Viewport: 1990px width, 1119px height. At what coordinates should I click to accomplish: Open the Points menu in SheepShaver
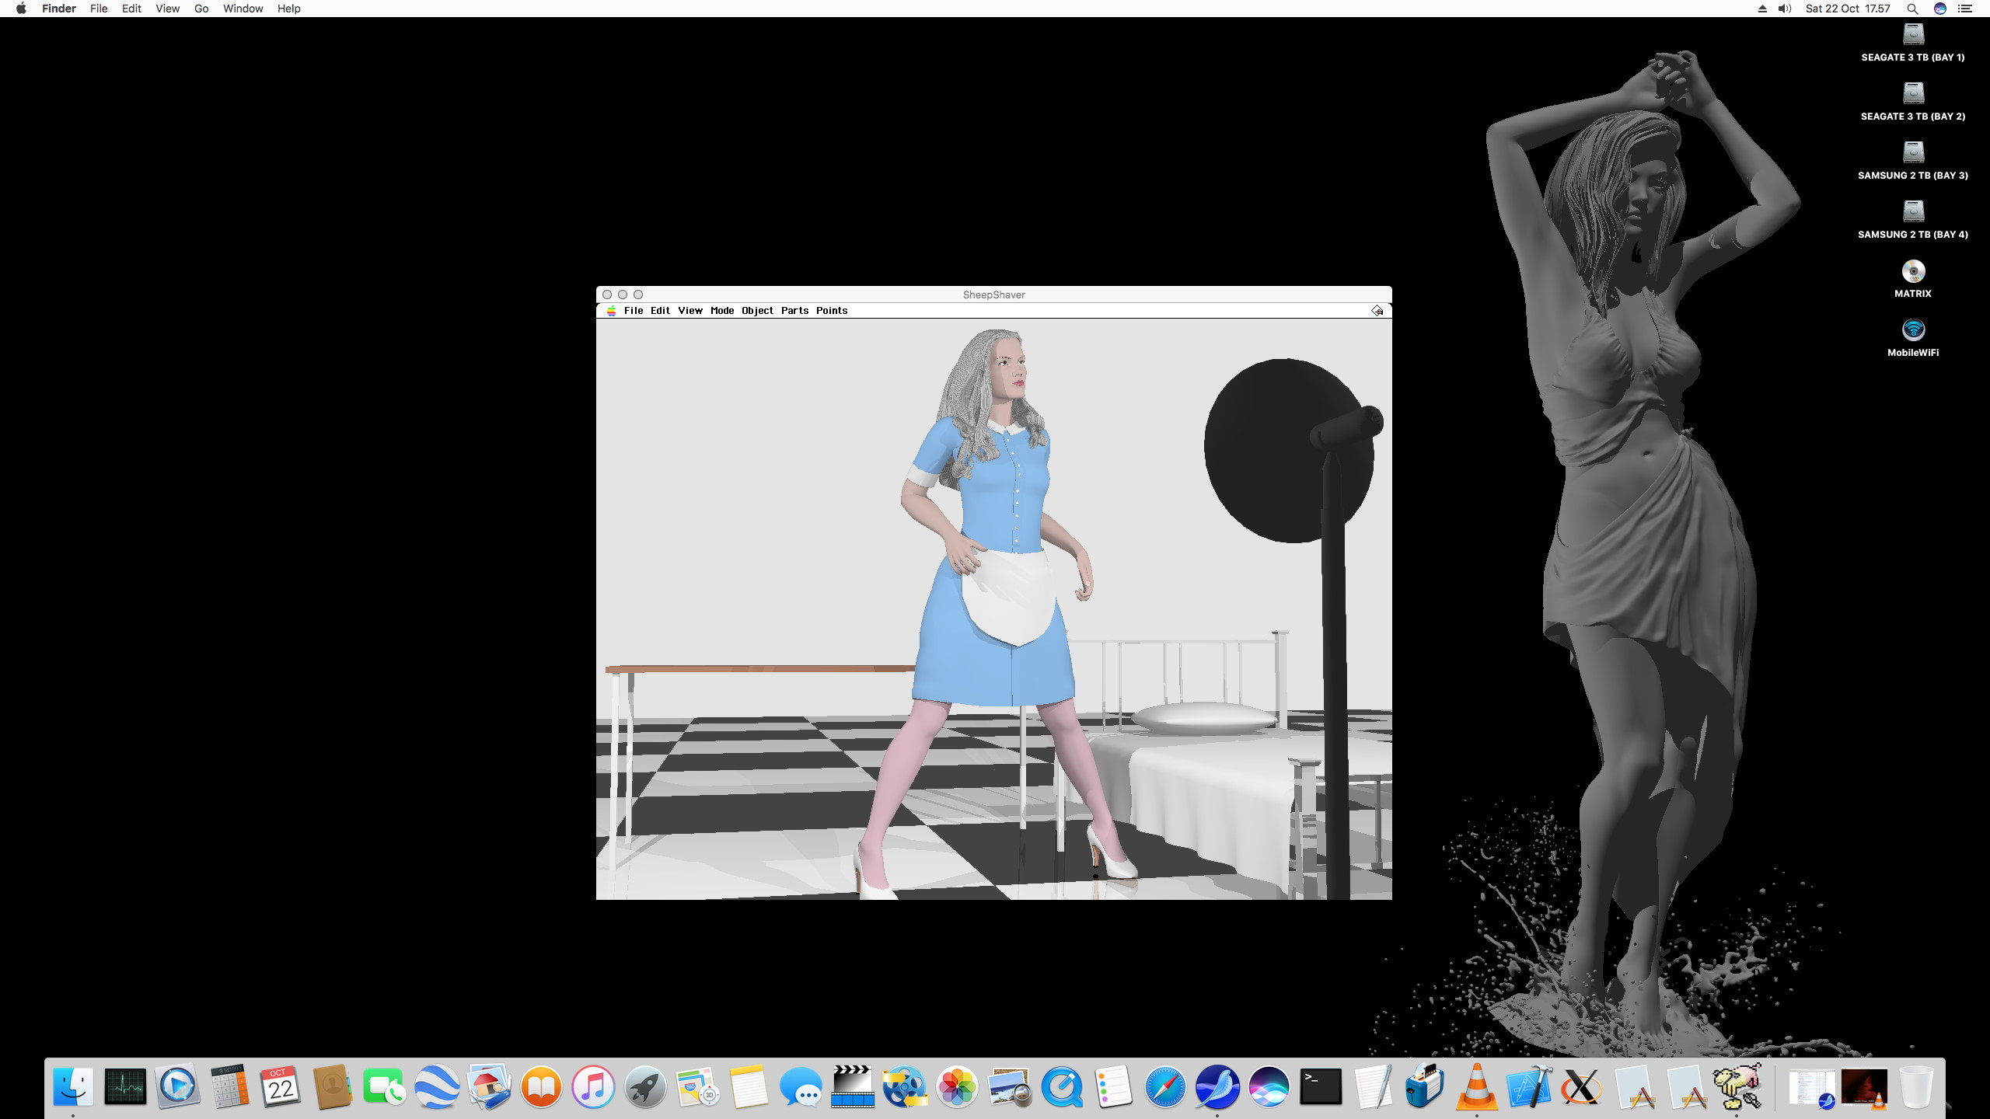click(832, 311)
